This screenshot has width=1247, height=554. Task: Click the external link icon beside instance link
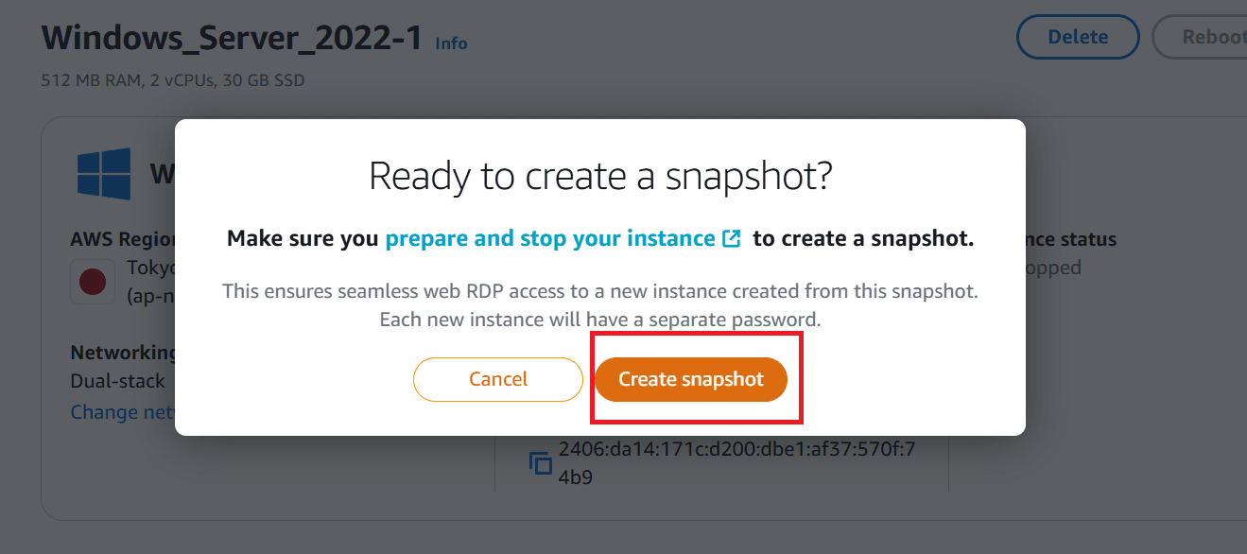click(x=731, y=239)
